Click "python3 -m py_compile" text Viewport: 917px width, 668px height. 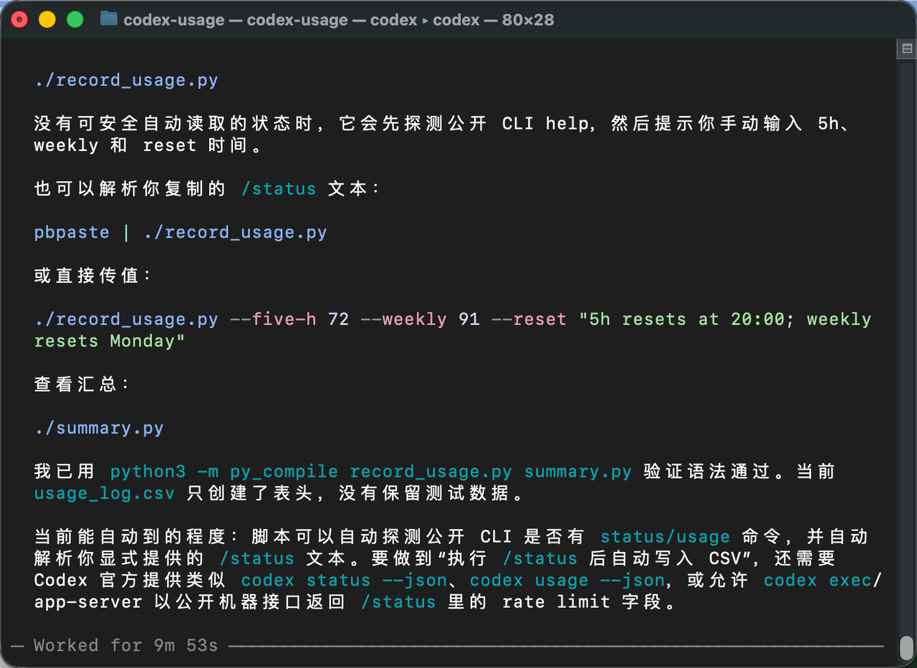224,472
